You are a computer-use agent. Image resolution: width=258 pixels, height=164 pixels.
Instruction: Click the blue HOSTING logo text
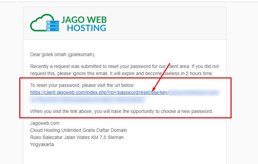[x=86, y=28]
